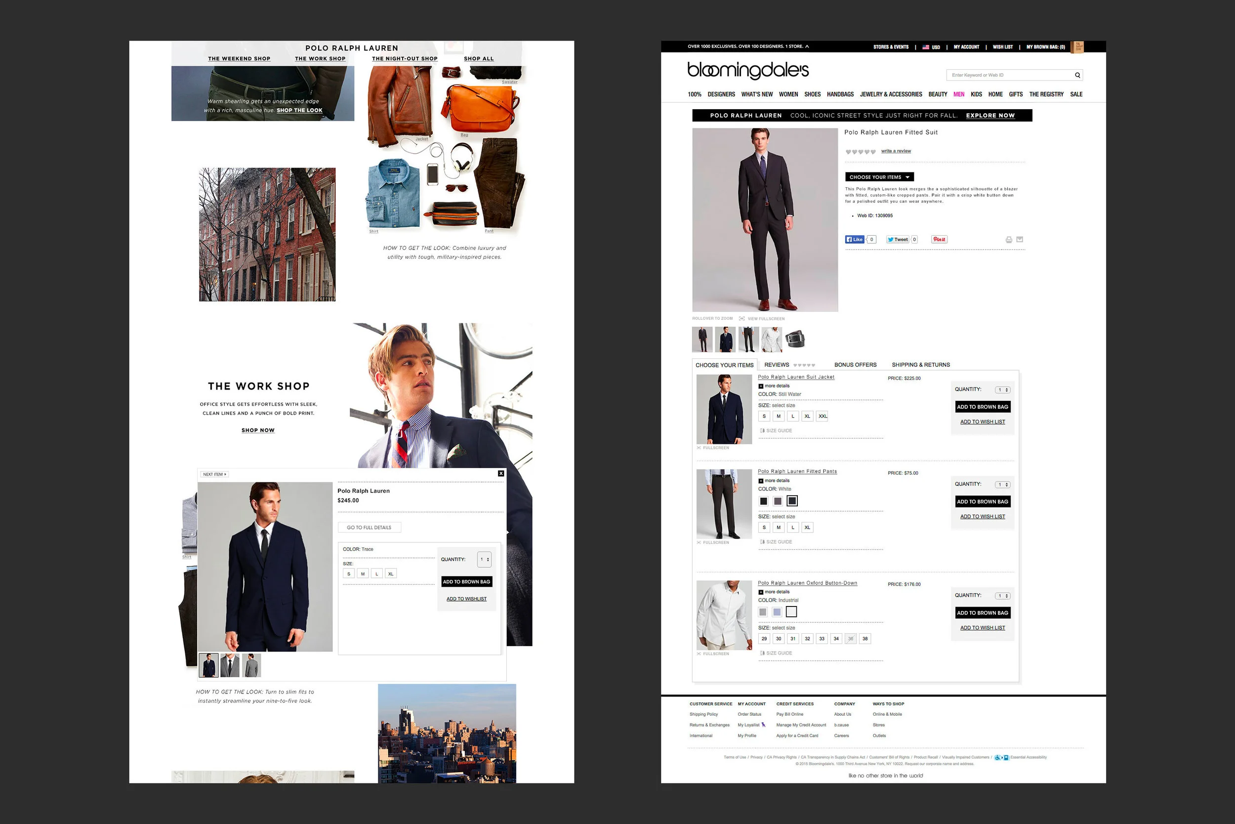Image resolution: width=1235 pixels, height=824 pixels.
Task: Expand more details for Oxford Button-Down
Action: 774,592
